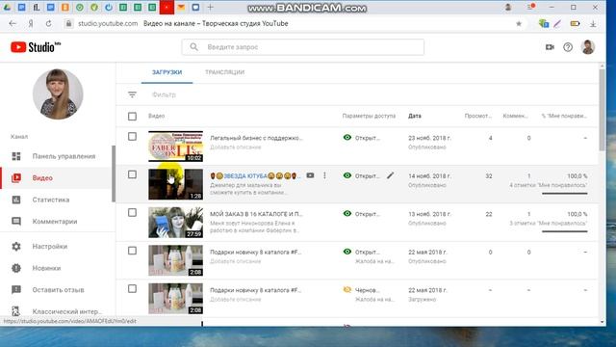Click Добавьте описание under Легальный бизнес

[235, 147]
